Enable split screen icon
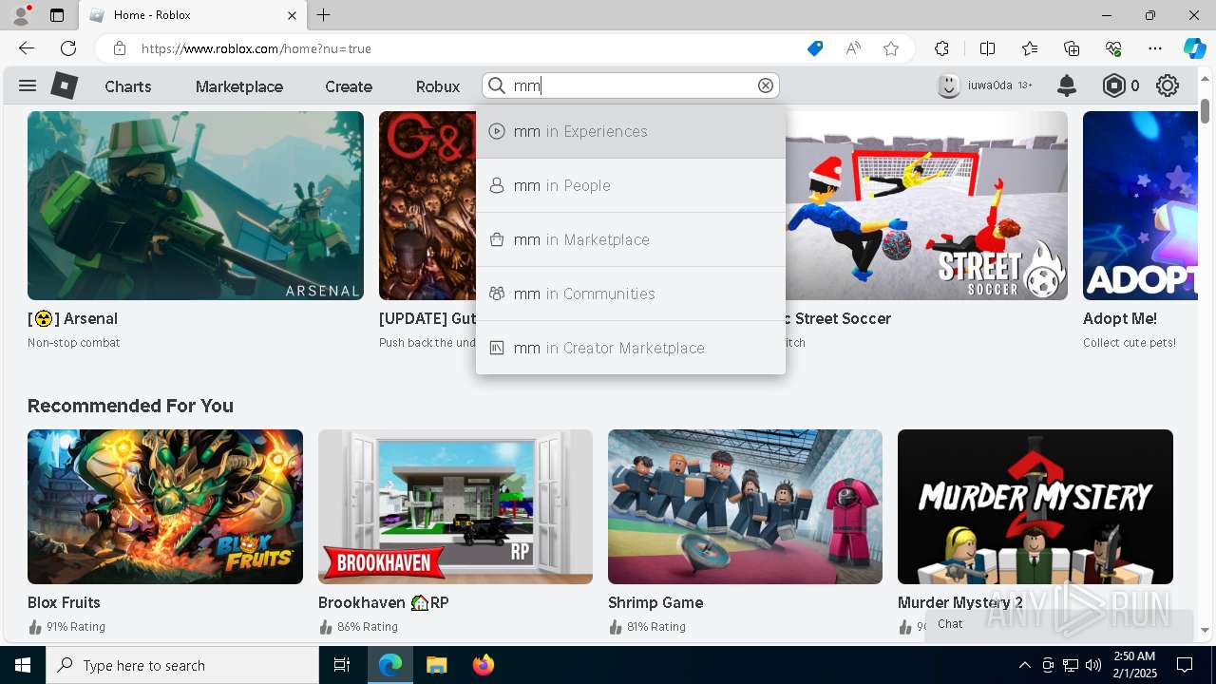Screen dimensions: 1216x684 click(x=987, y=48)
